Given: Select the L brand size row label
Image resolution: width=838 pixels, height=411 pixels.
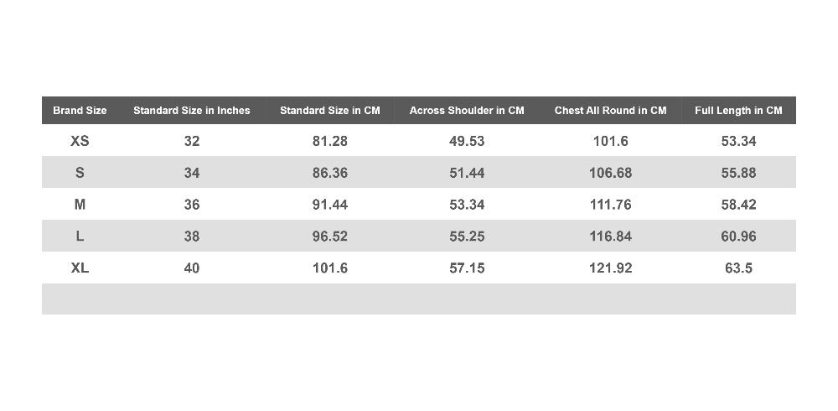Looking at the screenshot, I should (x=80, y=236).
